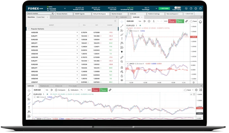229x133 pixels.
Task: Collapse the Popular Markets group
Action: click(x=28, y=29)
